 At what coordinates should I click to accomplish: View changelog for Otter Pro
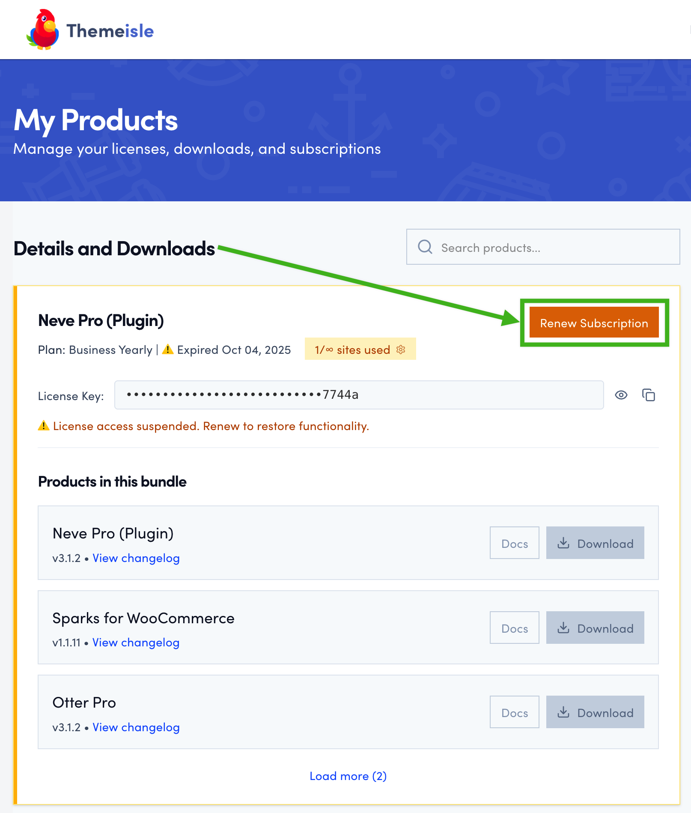(x=136, y=727)
